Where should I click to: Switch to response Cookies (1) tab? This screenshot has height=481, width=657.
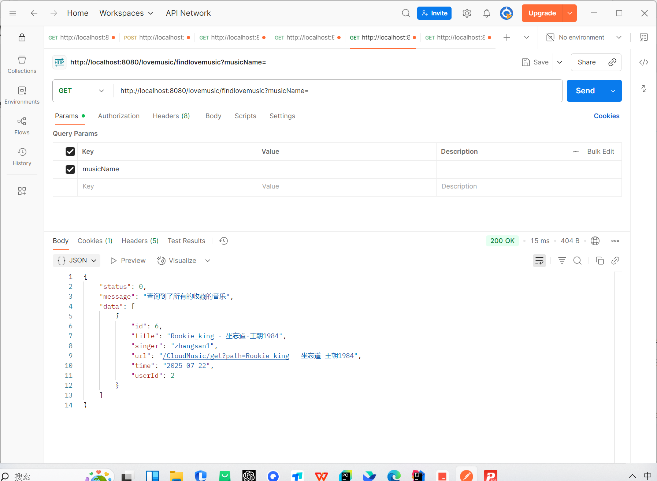click(x=95, y=241)
